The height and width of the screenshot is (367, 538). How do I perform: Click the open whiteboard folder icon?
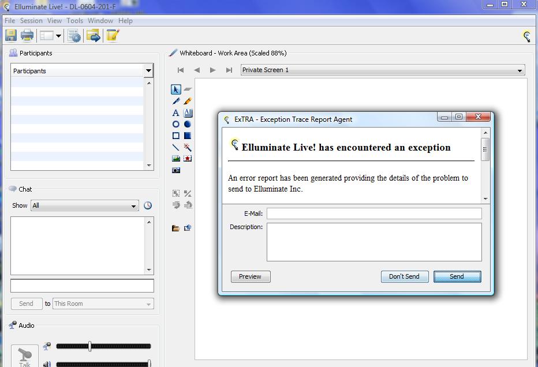[x=175, y=228]
